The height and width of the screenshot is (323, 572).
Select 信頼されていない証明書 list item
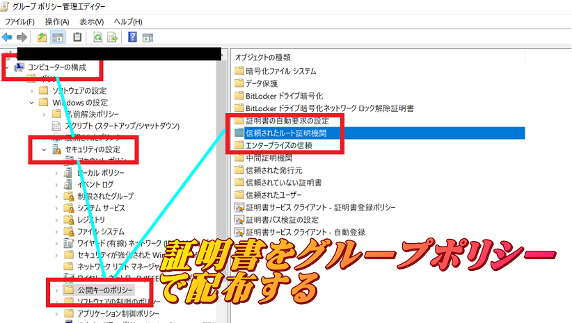283,183
